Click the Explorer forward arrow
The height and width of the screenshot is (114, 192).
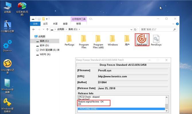(39, 29)
